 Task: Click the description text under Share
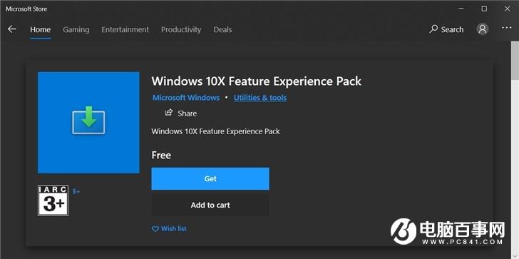[215, 131]
